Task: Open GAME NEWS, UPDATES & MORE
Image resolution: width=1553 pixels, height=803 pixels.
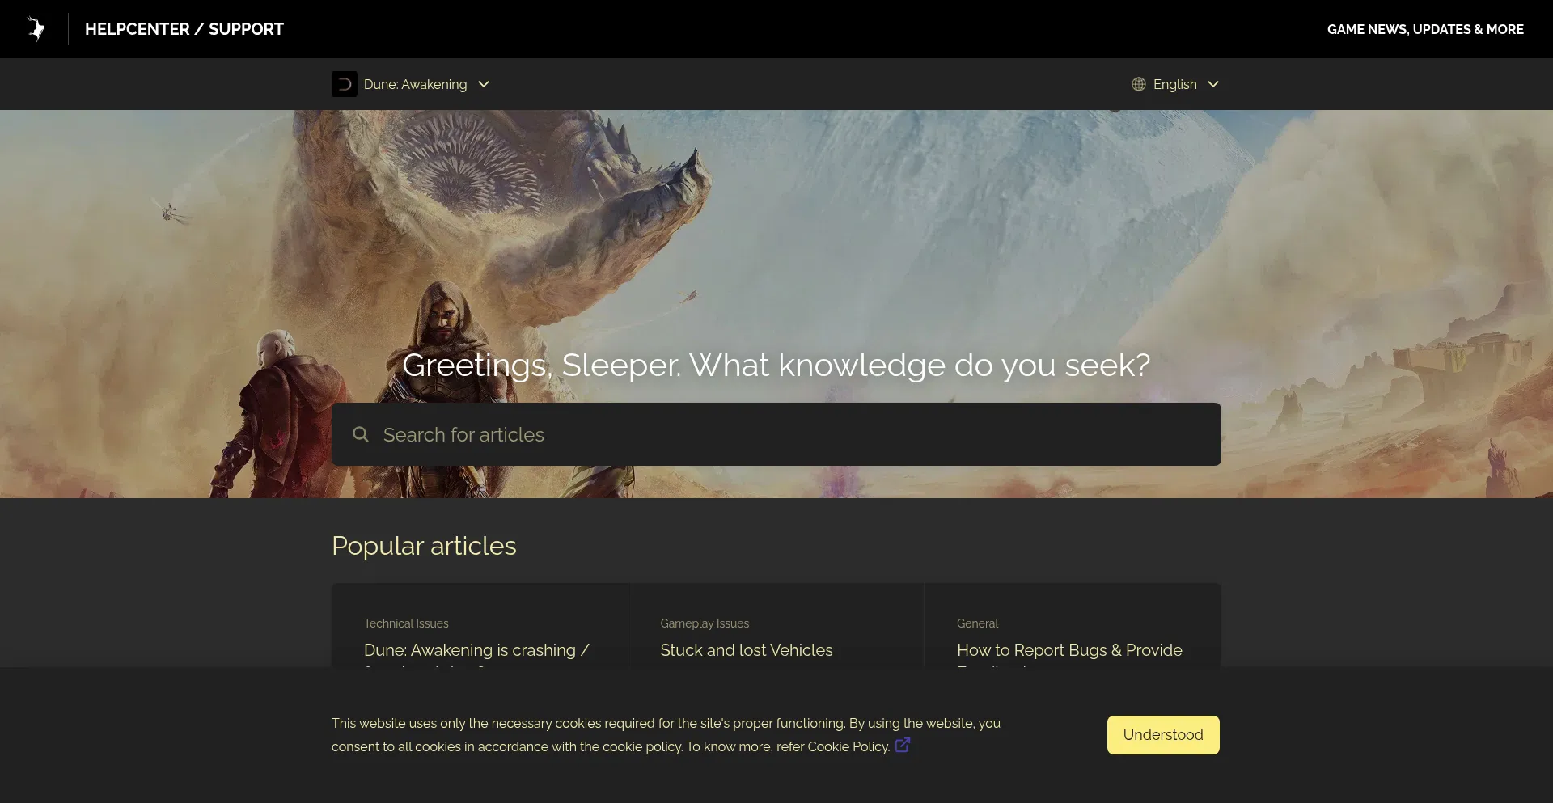Action: click(x=1425, y=29)
